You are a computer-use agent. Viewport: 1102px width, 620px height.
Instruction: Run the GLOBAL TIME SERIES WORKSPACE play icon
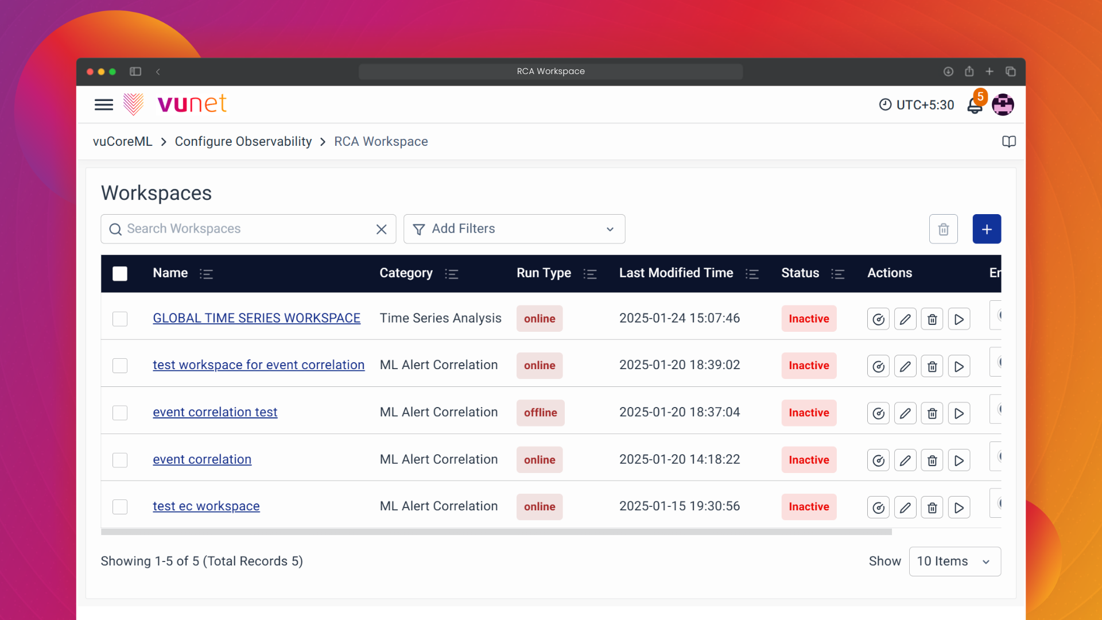(x=959, y=319)
